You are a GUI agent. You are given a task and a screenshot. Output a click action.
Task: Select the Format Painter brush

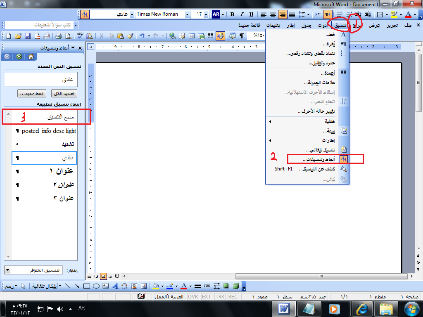tap(130, 36)
